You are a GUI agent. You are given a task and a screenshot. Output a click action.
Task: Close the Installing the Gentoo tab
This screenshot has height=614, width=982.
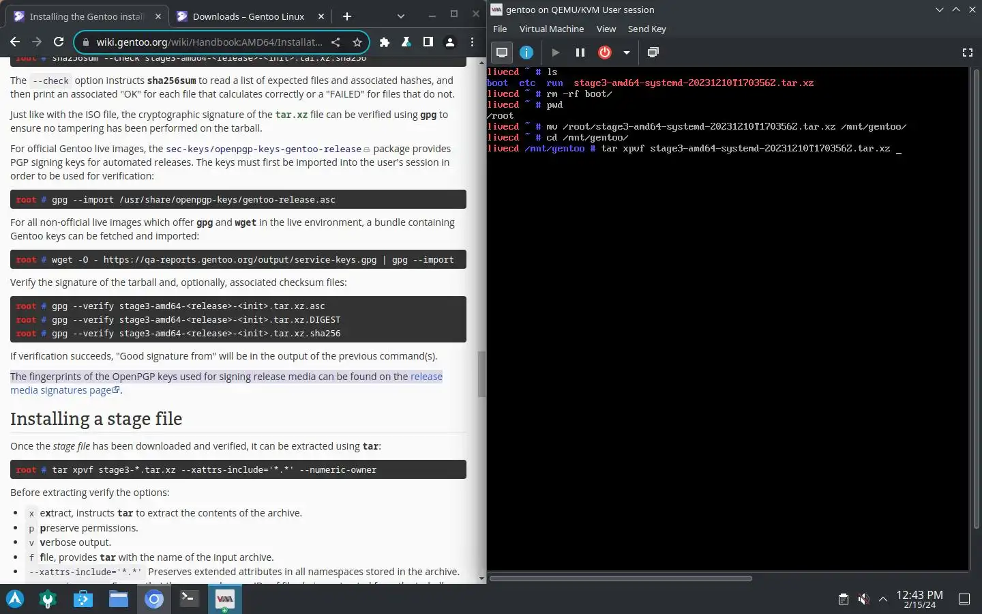158,16
